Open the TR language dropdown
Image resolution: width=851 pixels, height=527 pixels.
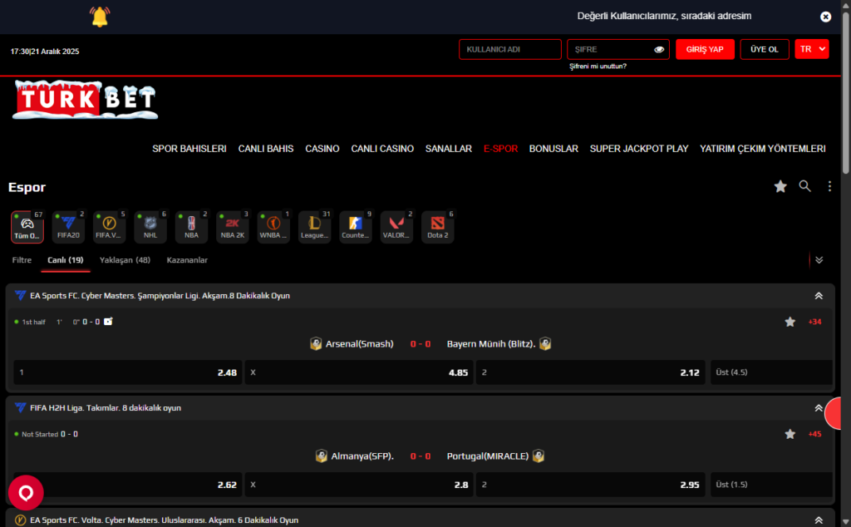[811, 49]
